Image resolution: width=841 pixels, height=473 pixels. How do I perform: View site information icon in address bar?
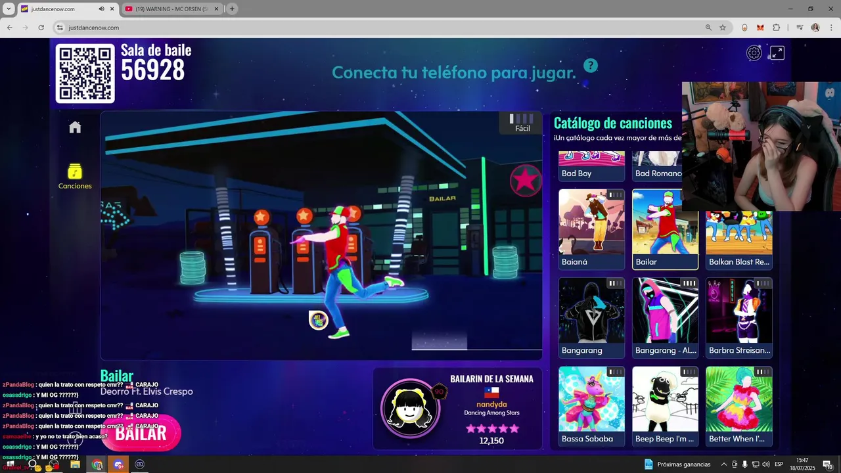(x=60, y=28)
